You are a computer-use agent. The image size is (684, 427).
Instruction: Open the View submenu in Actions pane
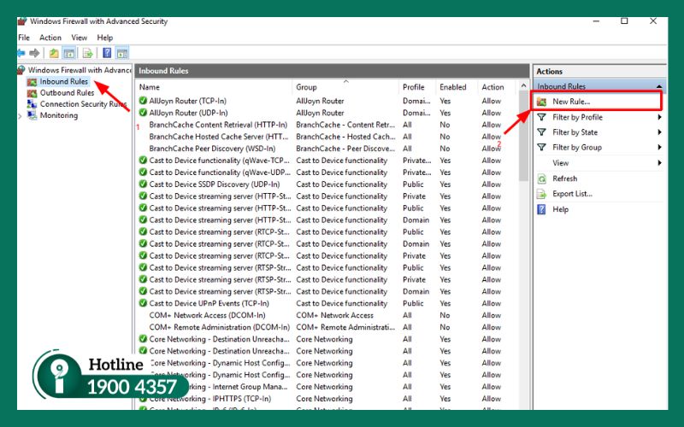click(x=561, y=163)
